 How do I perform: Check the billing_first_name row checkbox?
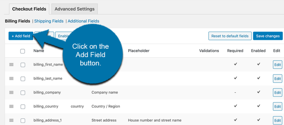(23, 65)
